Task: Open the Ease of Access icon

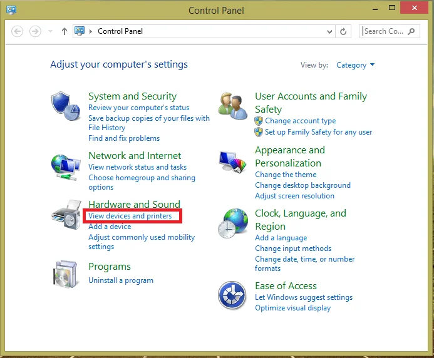Action: pos(232,295)
